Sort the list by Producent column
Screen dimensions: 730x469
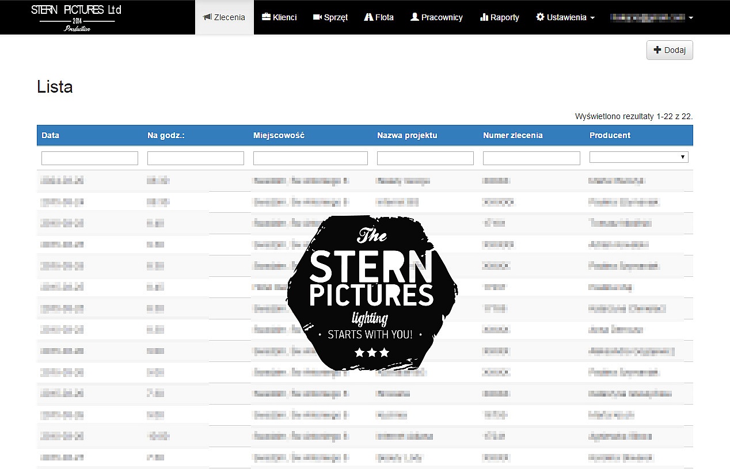pos(610,135)
